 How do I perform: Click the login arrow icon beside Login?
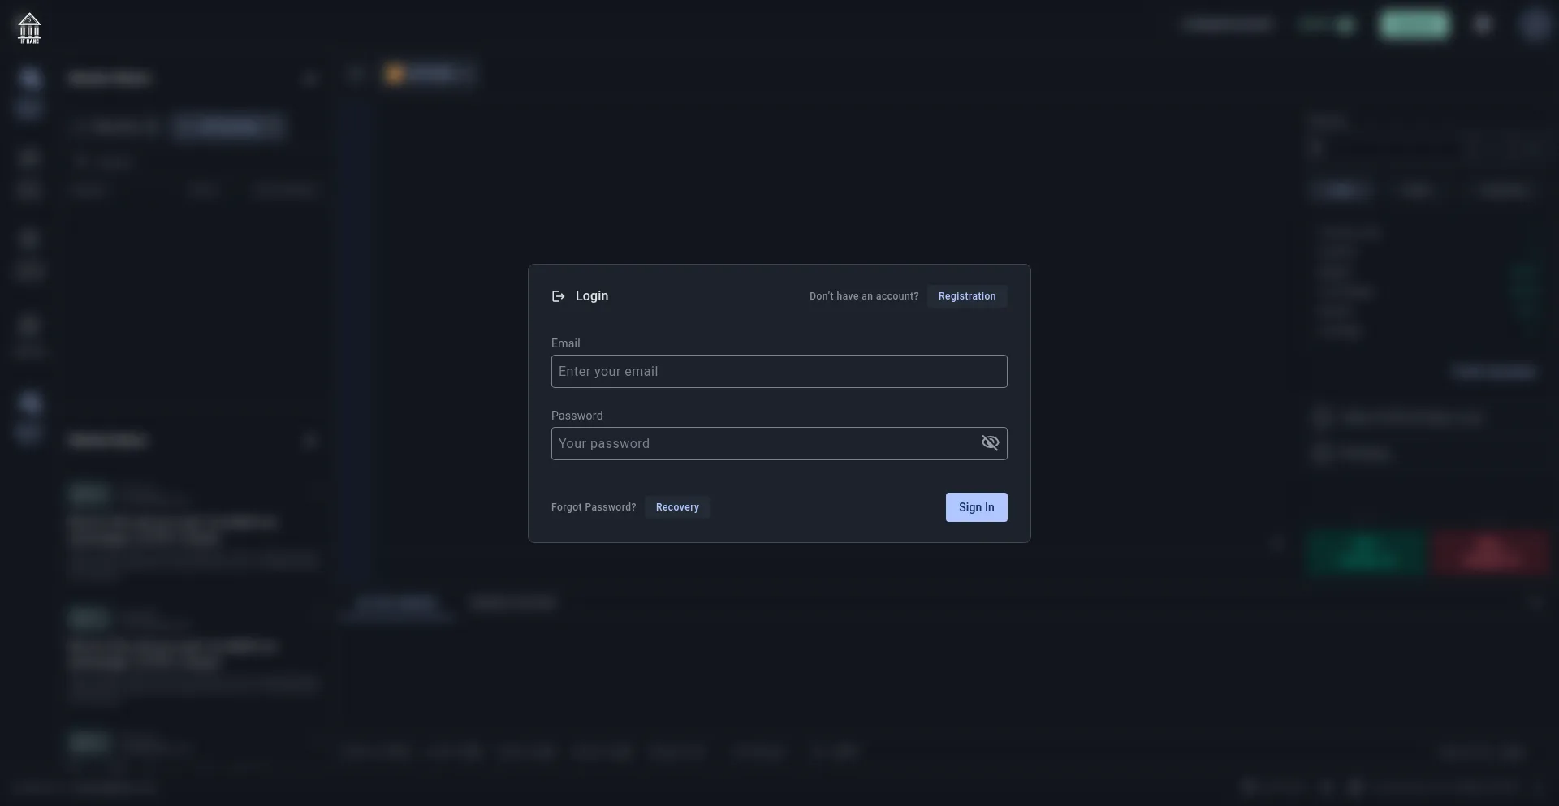coord(558,296)
